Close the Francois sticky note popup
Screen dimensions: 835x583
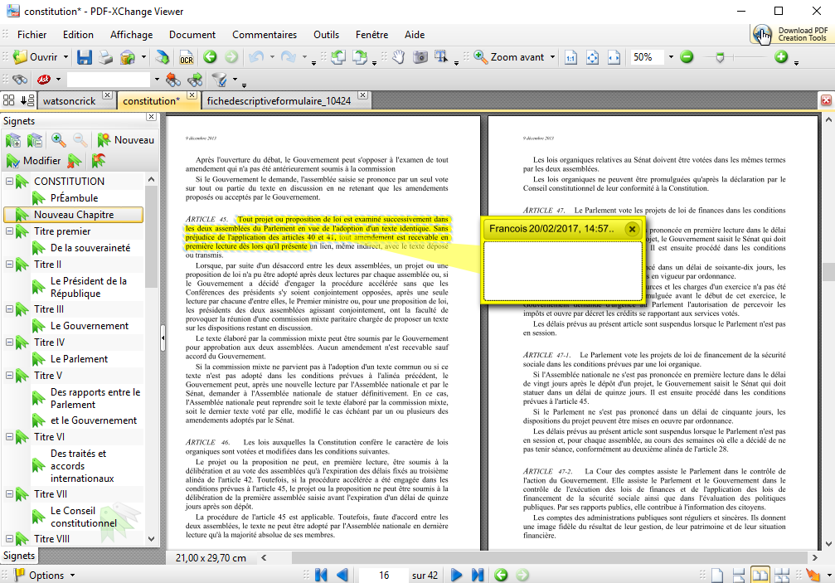click(632, 229)
